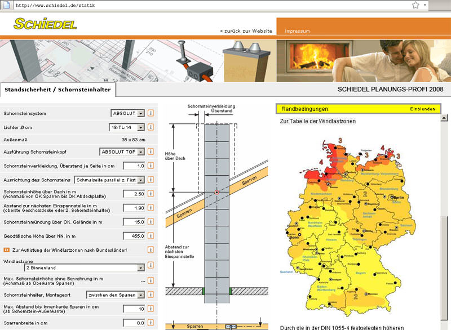
Task: Open the Ausrichtung Schmalseite parallel dropdown
Action: pos(109,180)
